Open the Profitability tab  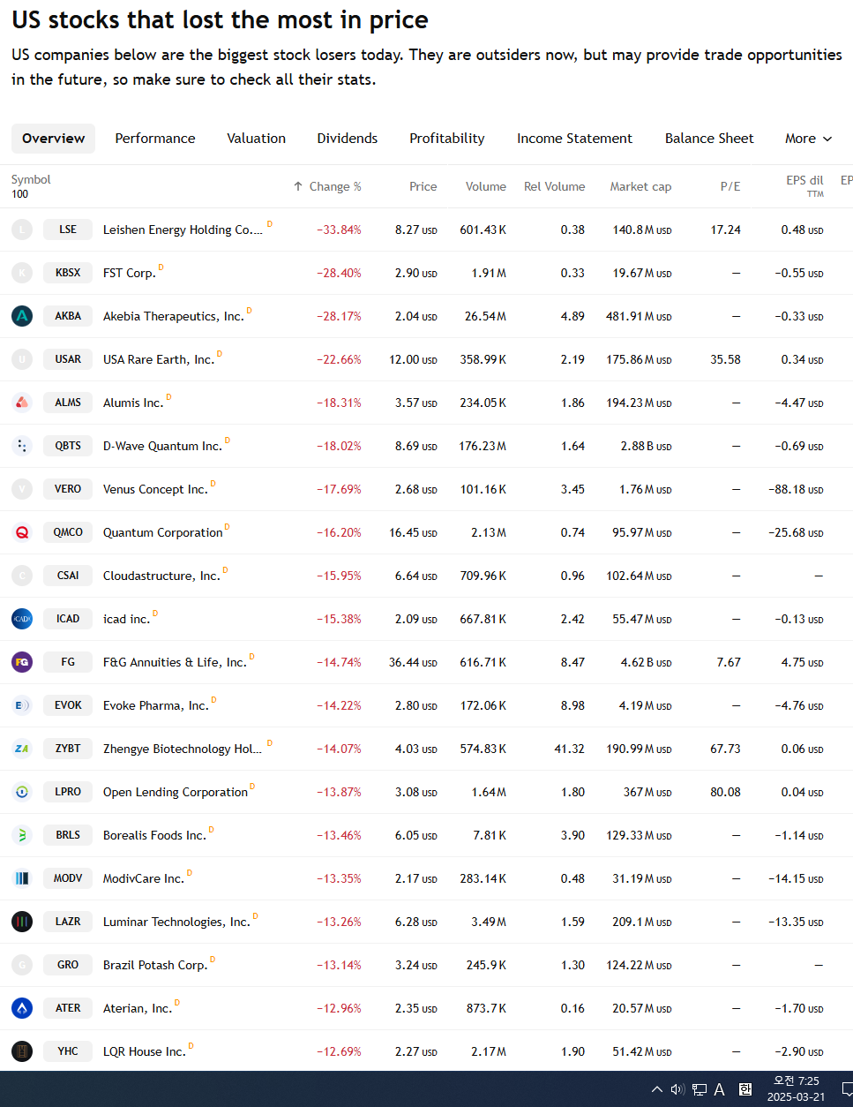coord(447,139)
